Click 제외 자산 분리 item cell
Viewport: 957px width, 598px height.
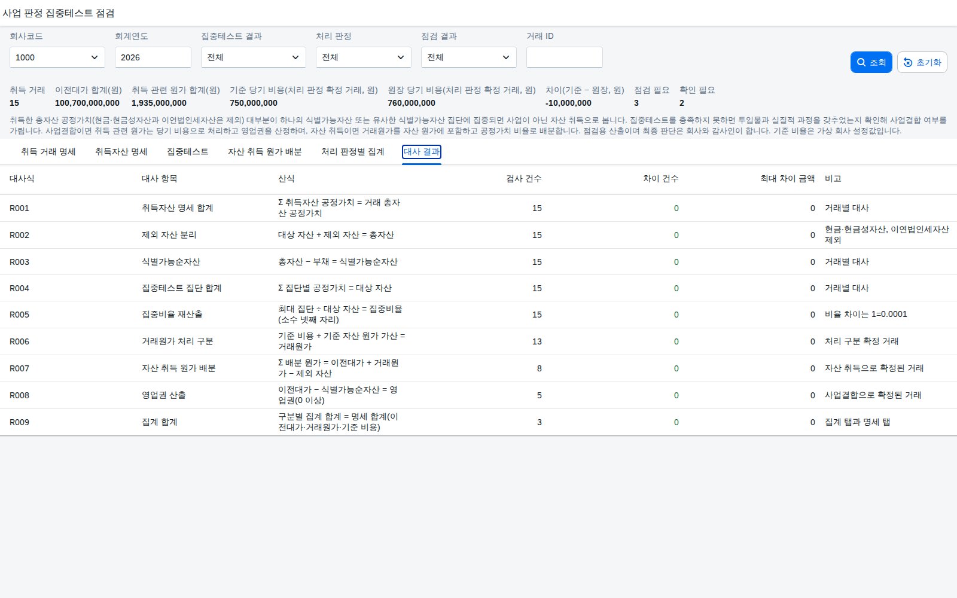pos(169,235)
